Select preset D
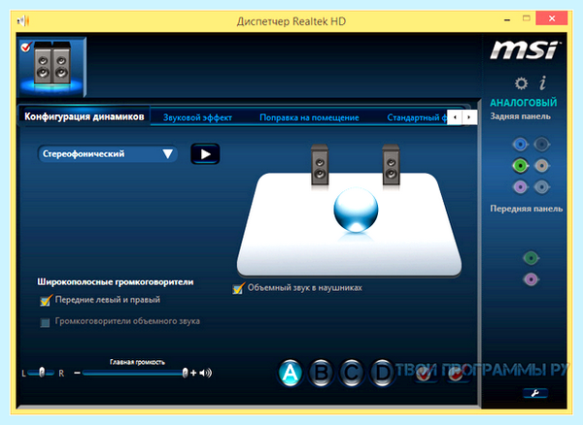This screenshot has height=425, width=583. pos(382,373)
